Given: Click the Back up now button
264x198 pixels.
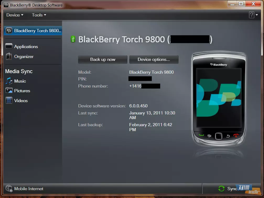Looking at the screenshot, I should pos(103,59).
